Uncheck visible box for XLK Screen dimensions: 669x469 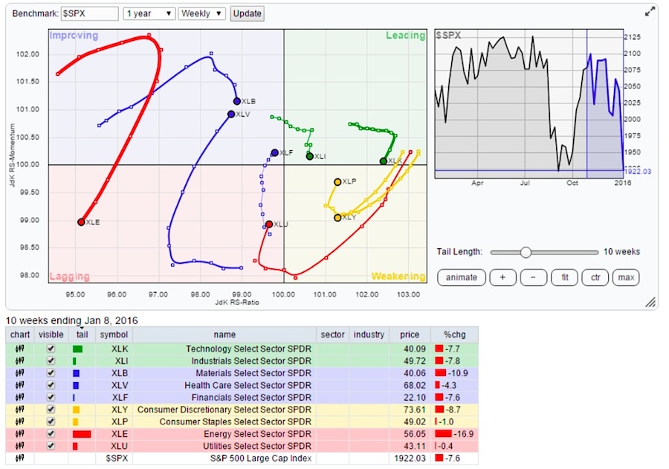click(51, 349)
